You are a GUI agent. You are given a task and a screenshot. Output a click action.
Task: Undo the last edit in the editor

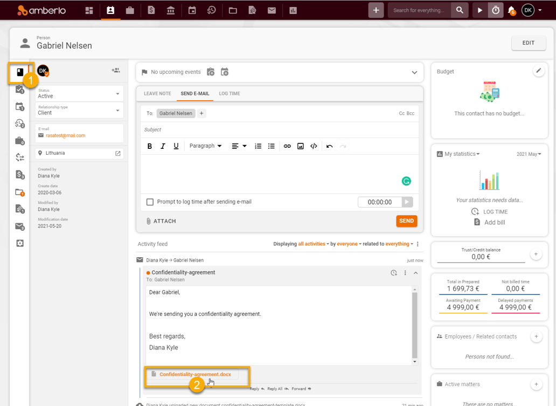(x=328, y=146)
